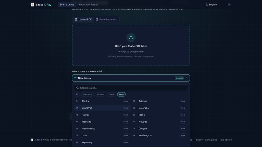Viewport: 262px width, 147px height.
Task: Click the footer Lease X-Ray document icon
Action: 32,140
